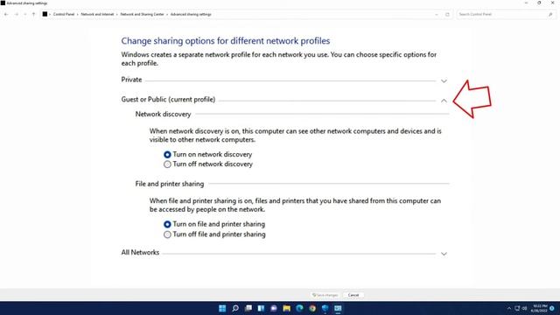Launch Microsoft Edge from the taskbar
560x315 pixels.
(299, 308)
